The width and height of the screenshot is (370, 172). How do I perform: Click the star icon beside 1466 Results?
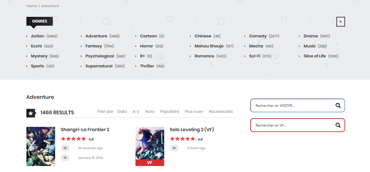pyautogui.click(x=31, y=113)
